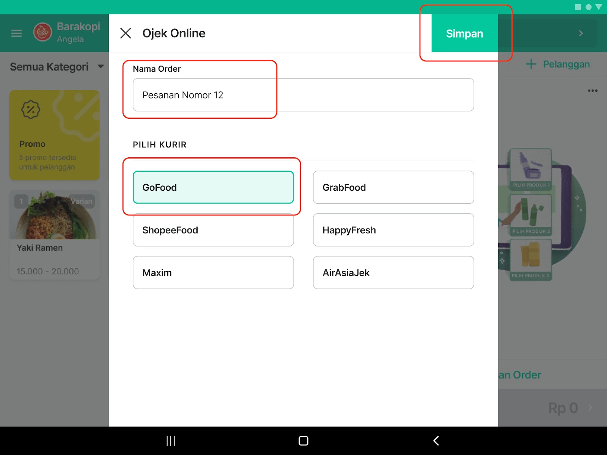Edit the Nama Order input field
Screen dimensions: 607x455
[303, 95]
